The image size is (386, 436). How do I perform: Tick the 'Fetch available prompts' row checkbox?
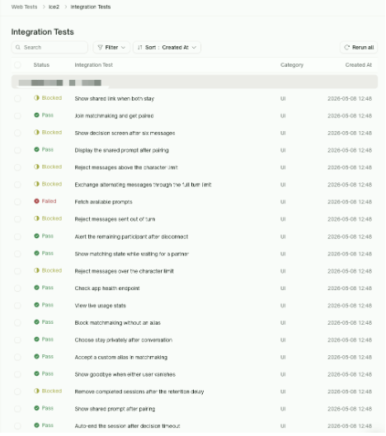(x=17, y=202)
